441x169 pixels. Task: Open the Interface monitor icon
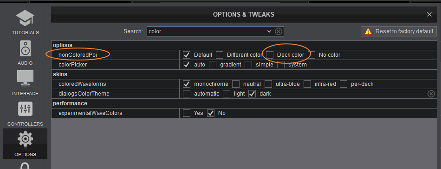tap(25, 79)
